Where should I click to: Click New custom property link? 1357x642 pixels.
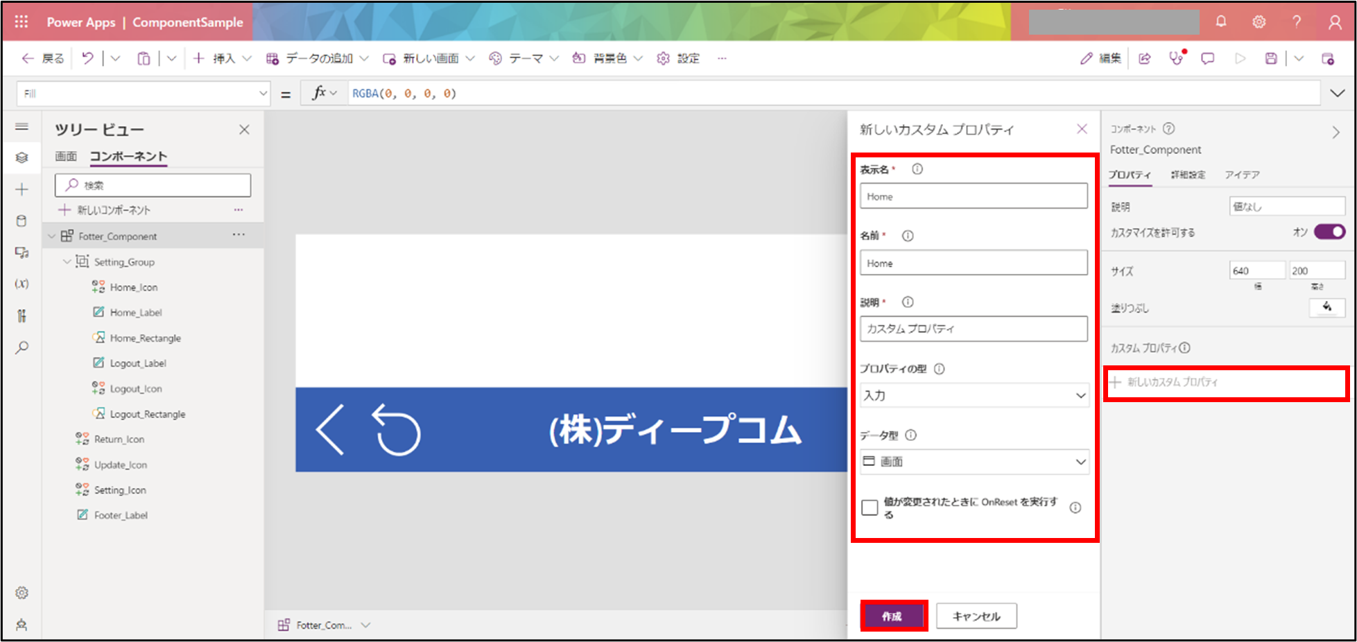click(x=1164, y=382)
